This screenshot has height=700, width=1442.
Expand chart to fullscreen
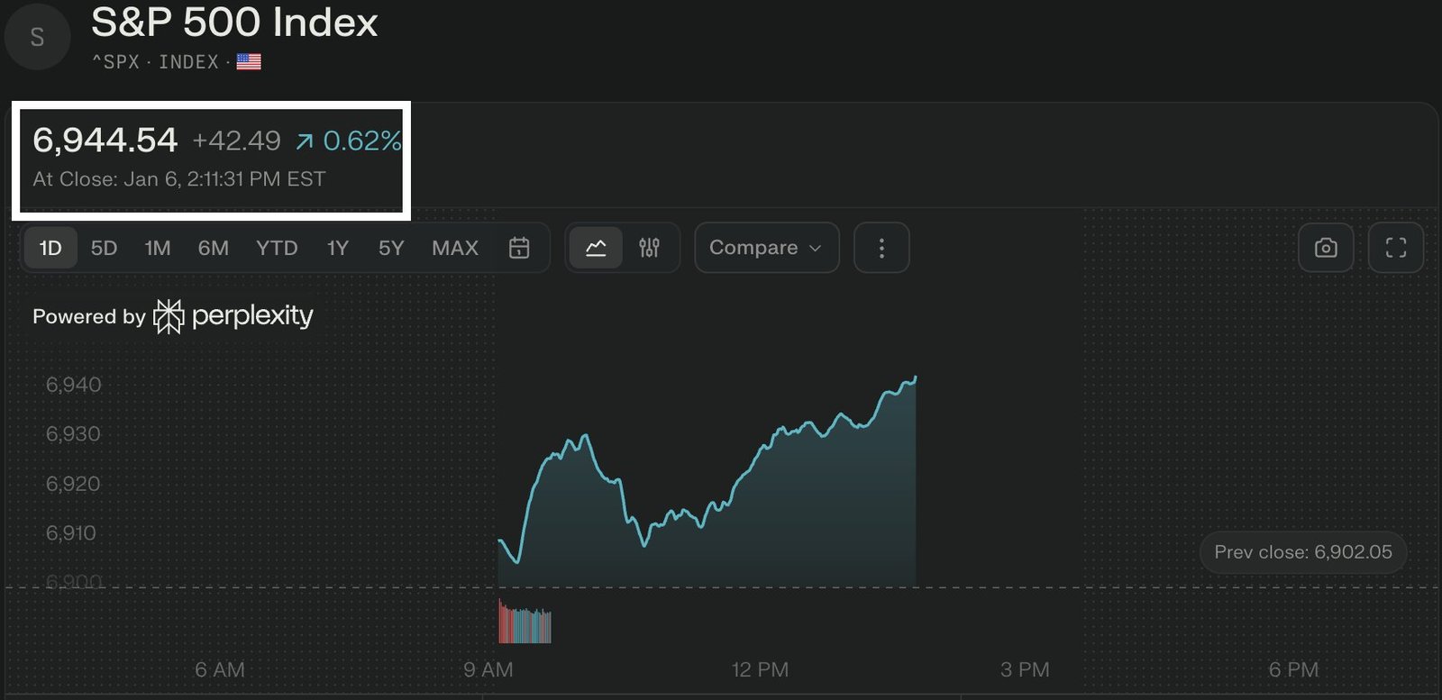[x=1395, y=248]
